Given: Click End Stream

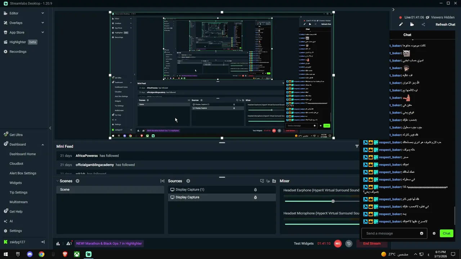Looking at the screenshot, I should [372, 244].
